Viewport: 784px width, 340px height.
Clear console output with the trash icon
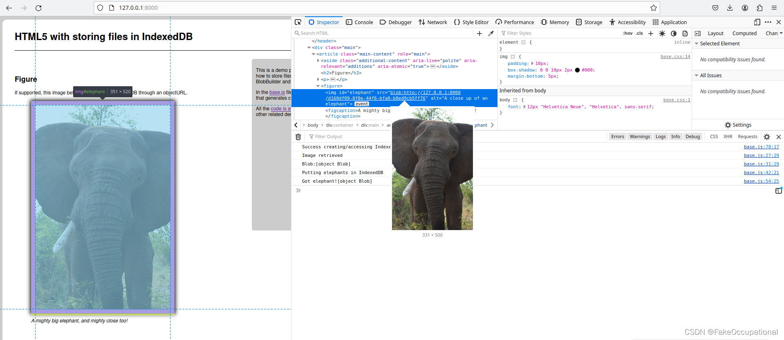click(298, 137)
